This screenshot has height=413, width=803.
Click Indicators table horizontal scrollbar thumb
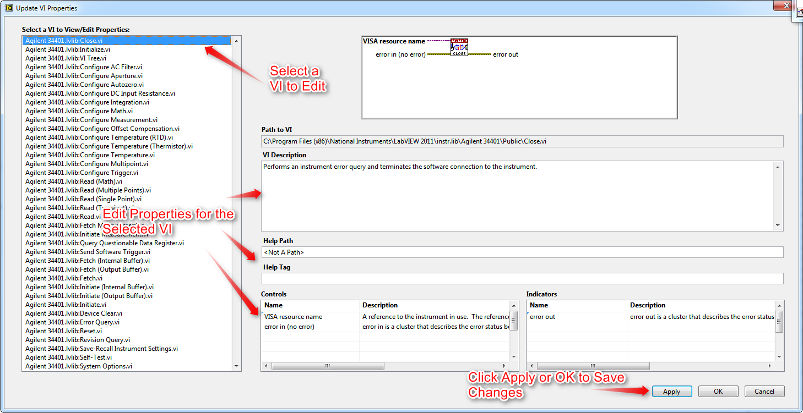click(x=593, y=366)
